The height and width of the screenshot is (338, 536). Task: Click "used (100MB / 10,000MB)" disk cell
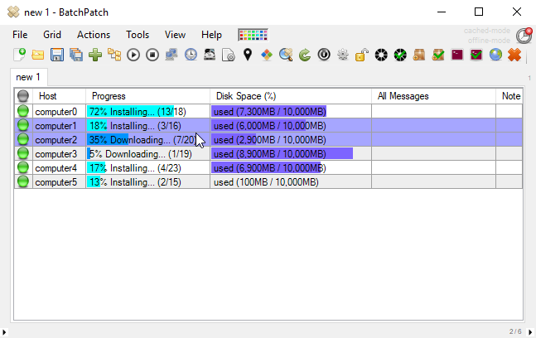291,181
